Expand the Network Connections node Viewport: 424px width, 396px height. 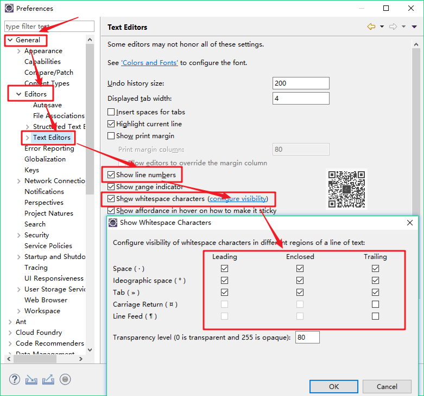pos(18,181)
